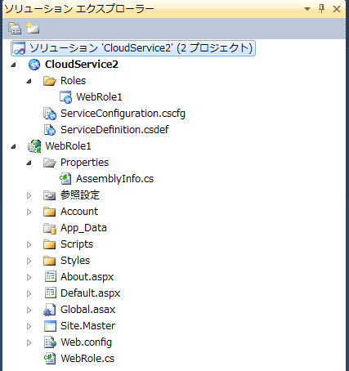Click the AssemblyInfo.cs C# file icon

point(65,179)
